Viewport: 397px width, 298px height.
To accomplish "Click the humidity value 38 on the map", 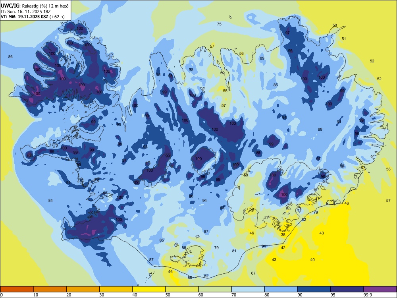I will tap(283, 235).
